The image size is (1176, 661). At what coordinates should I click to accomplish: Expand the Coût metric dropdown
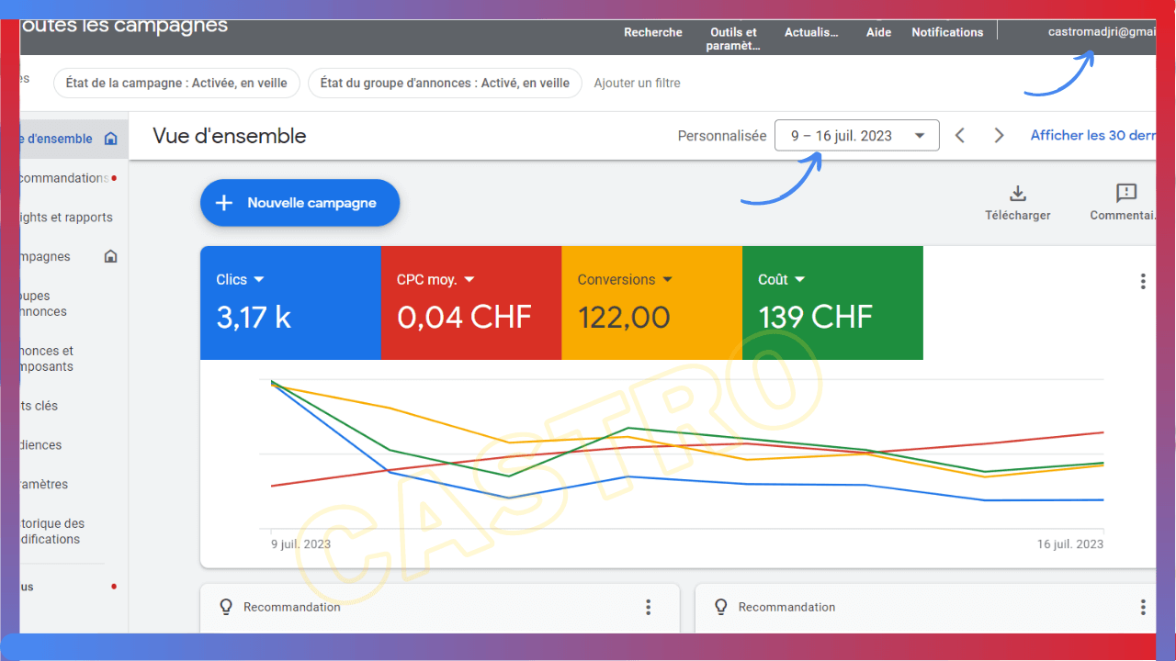[799, 279]
